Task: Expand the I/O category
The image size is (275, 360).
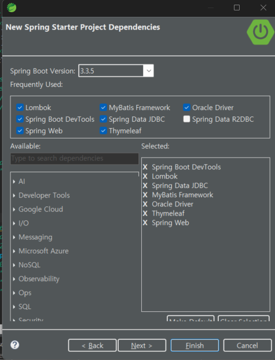Action: click(14, 223)
